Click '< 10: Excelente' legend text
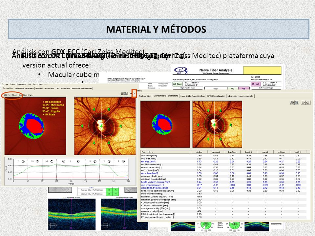 pos(52,102)
